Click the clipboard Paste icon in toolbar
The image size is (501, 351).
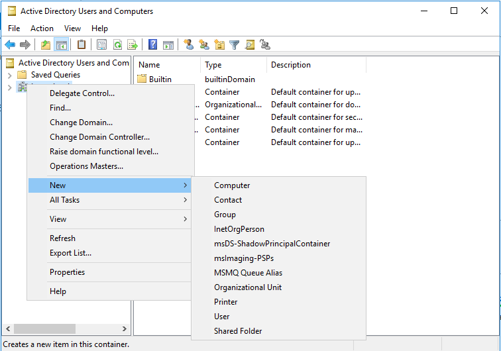pyautogui.click(x=82, y=44)
